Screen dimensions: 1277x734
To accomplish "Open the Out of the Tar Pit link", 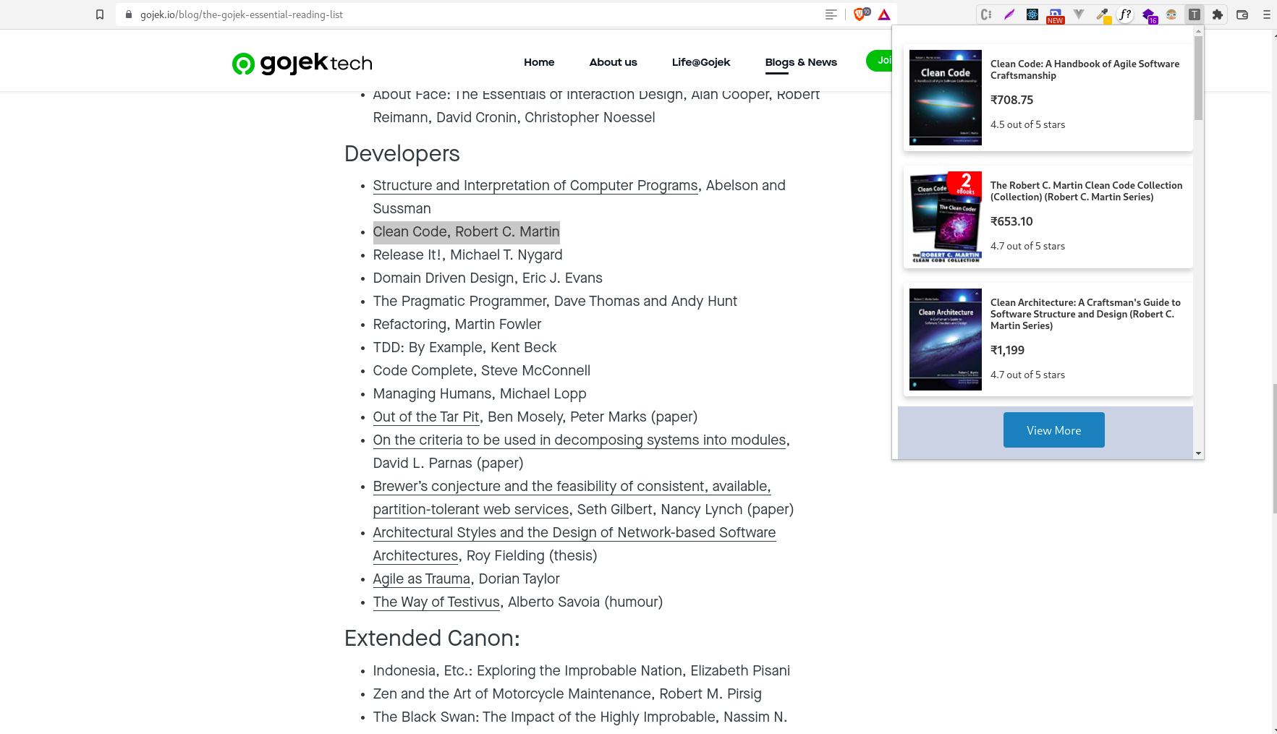I will [x=426, y=417].
